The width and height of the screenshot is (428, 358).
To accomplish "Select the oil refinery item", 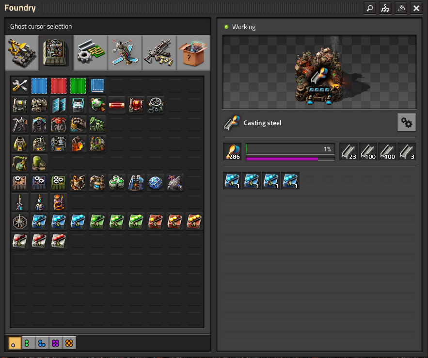I will pos(78,183).
